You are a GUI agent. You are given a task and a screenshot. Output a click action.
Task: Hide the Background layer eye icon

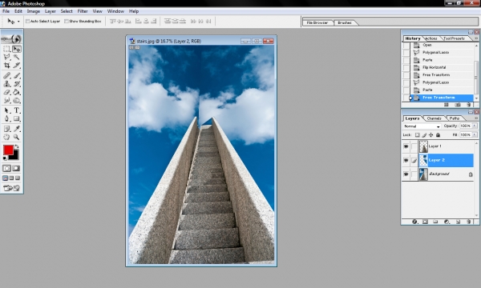[x=406, y=174]
